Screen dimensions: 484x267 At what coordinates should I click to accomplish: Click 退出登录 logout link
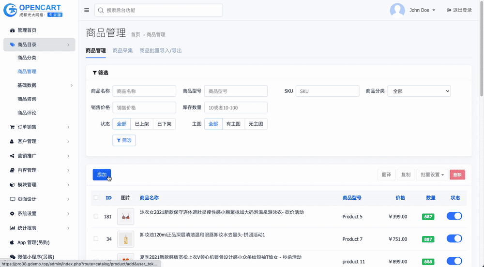459,10
